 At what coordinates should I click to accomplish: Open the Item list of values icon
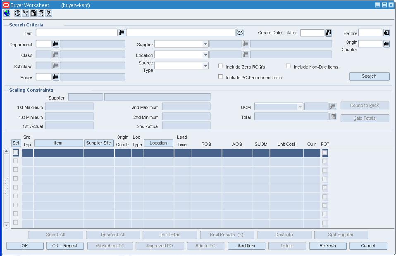[122, 33]
